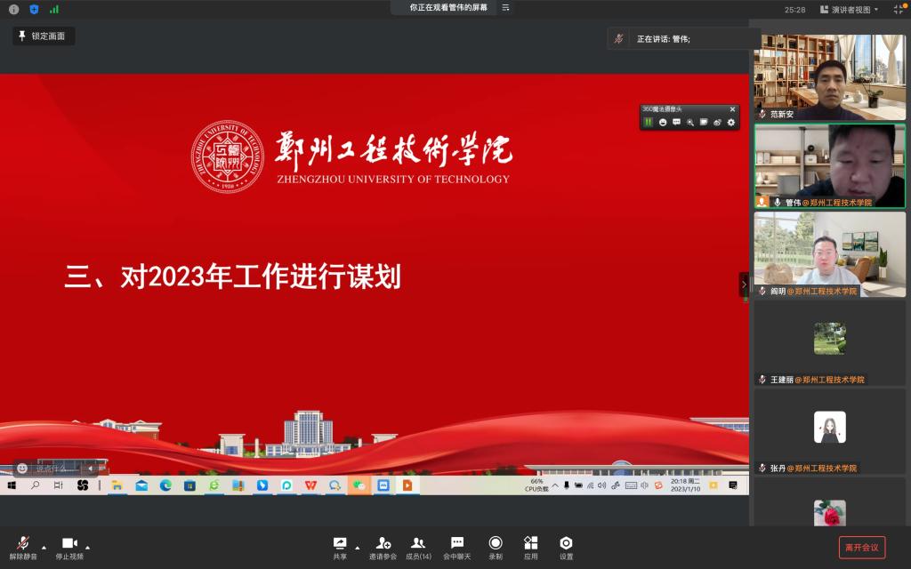
Task: Unmute microphone with 解除静音 button
Action: [x=22, y=548]
